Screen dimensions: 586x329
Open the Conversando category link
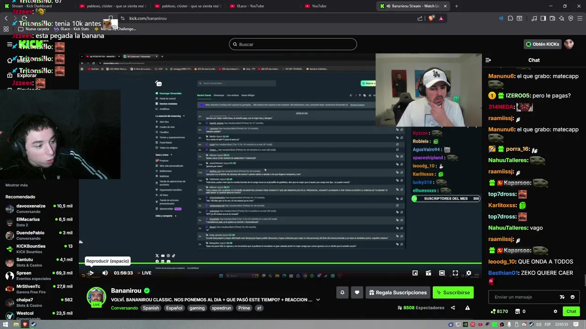[124, 308]
